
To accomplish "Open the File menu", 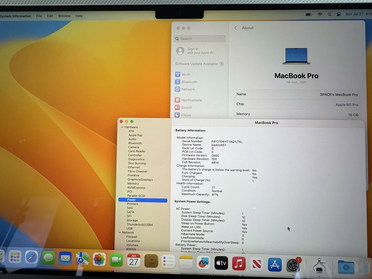I will pyautogui.click(x=39, y=16).
